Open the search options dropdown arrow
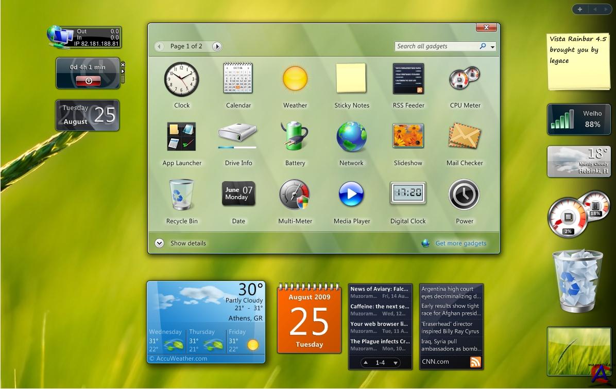Screen dimensions: 616x389 click(x=492, y=47)
